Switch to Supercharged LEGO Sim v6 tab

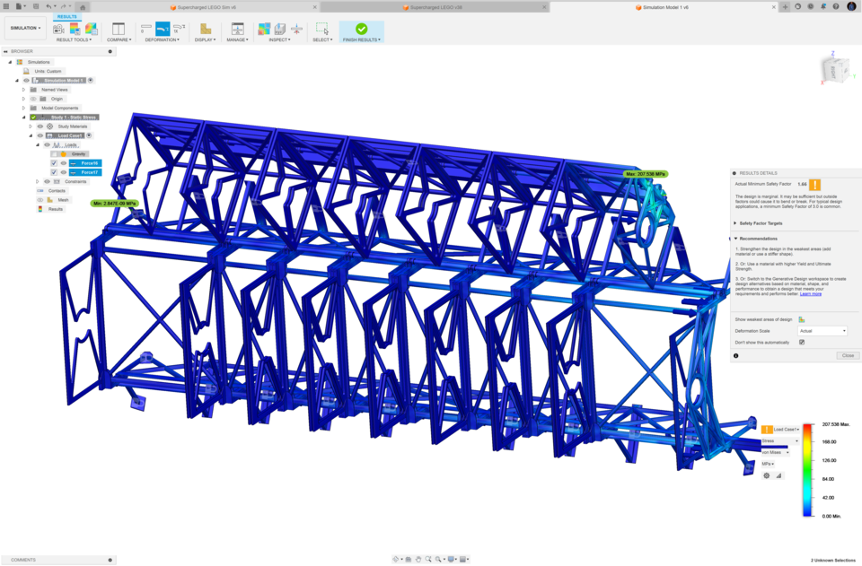point(207,7)
